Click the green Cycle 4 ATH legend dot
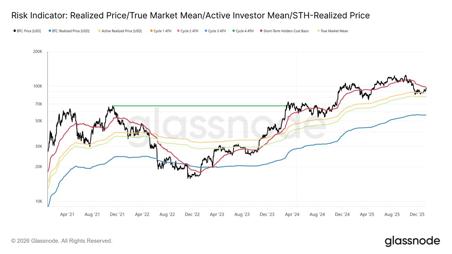This screenshot has width=452, height=254. [234, 31]
